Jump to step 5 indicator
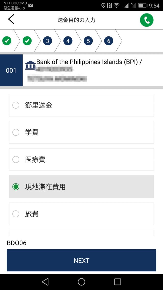Image resolution: width=163 pixels, height=290 pixels. point(88,41)
